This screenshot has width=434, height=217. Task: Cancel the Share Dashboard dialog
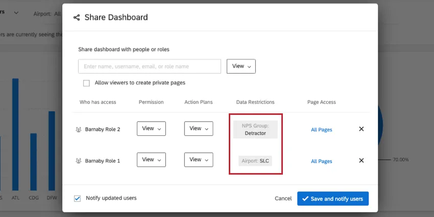(283, 199)
